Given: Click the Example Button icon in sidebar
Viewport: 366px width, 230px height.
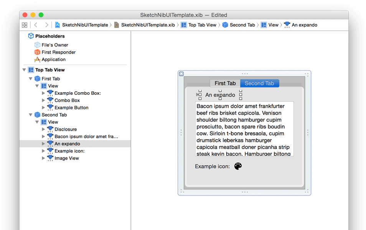Looking at the screenshot, I should tap(50, 107).
